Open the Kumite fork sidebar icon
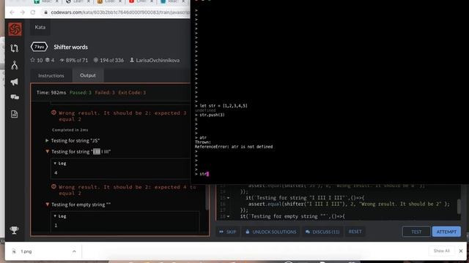The height and width of the screenshot is (263, 469). click(x=15, y=65)
